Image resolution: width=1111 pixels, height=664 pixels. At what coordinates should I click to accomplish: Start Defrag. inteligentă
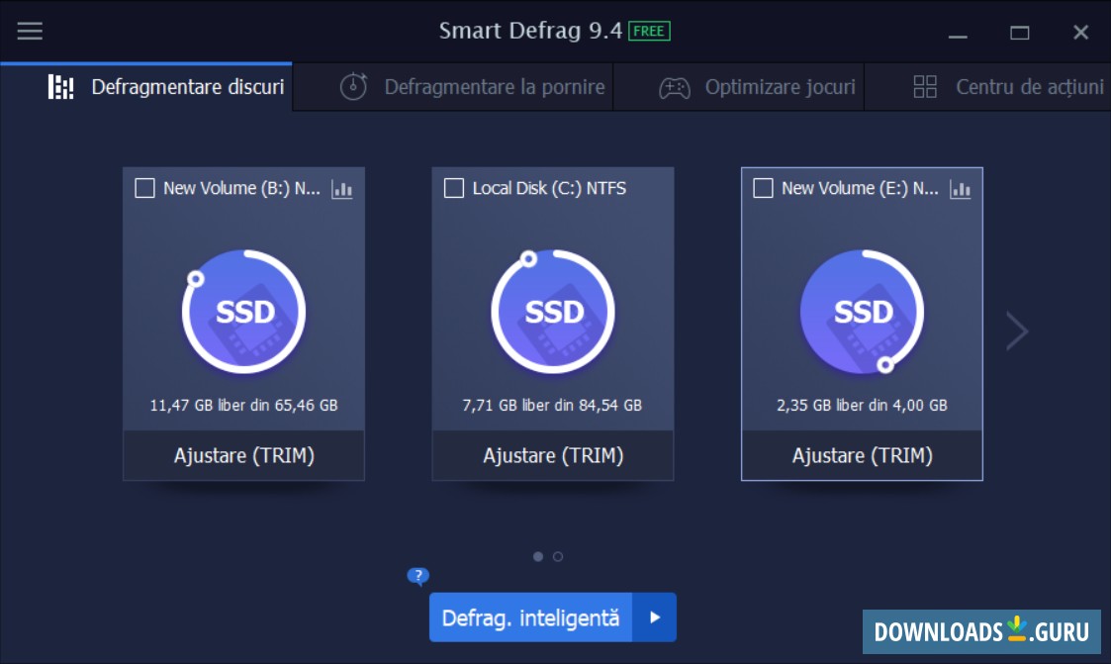530,617
